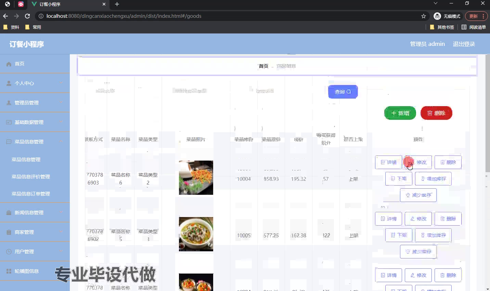The height and width of the screenshot is (291, 490).
Task: Click the 菜品名称 column header
Action: coord(120,139)
